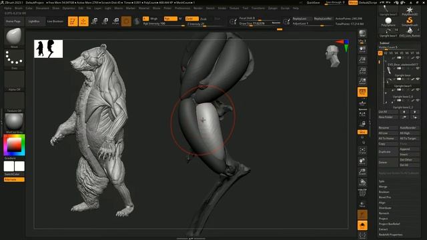Image resolution: width=427 pixels, height=240 pixels.
Task: Activate the Edit mode button
Action: pos(73,21)
